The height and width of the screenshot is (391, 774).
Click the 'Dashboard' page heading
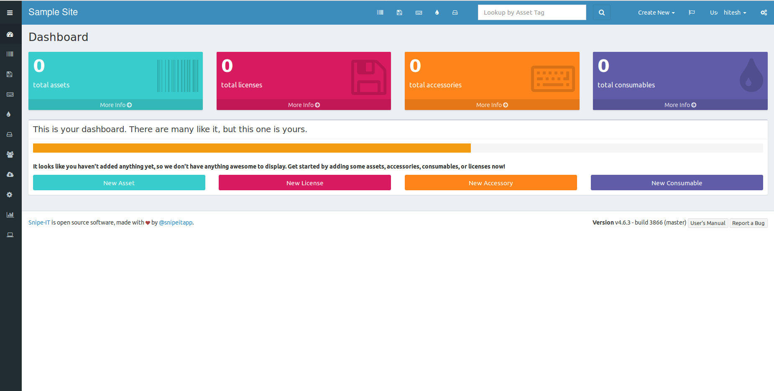[x=59, y=37]
